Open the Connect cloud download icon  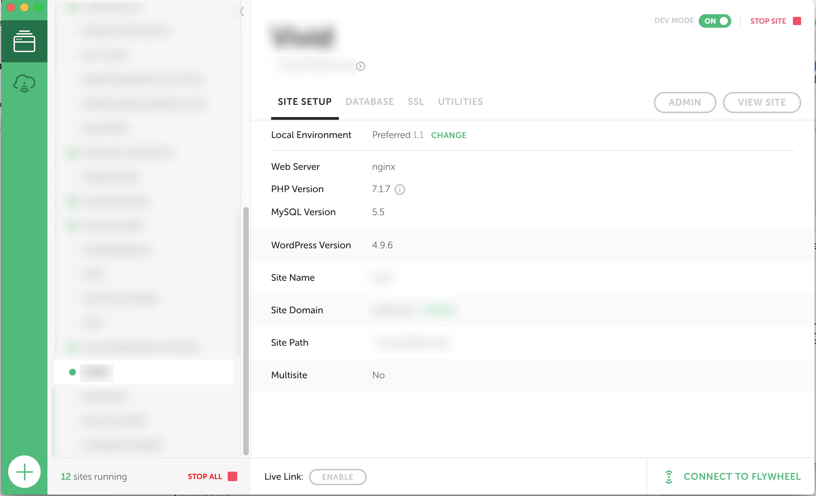click(24, 83)
